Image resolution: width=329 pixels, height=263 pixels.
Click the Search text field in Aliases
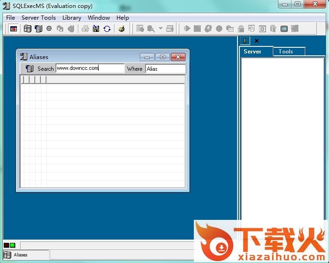(90, 68)
